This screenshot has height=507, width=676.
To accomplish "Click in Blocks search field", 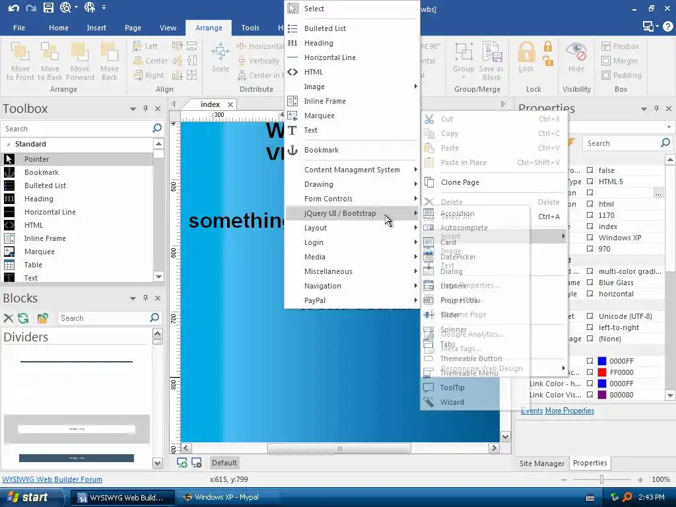I will pyautogui.click(x=104, y=318).
